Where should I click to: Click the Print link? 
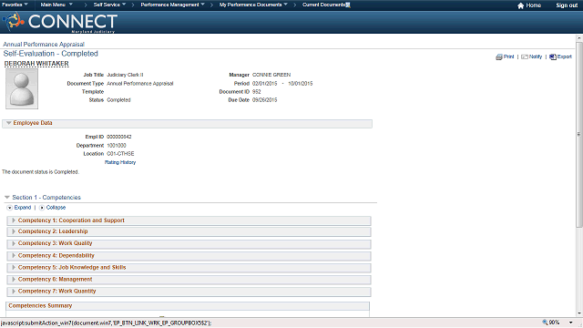(x=508, y=56)
